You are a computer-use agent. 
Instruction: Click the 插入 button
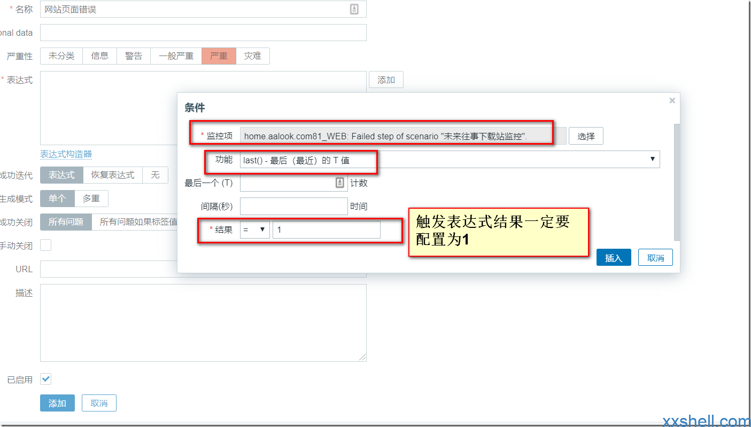[x=613, y=258]
